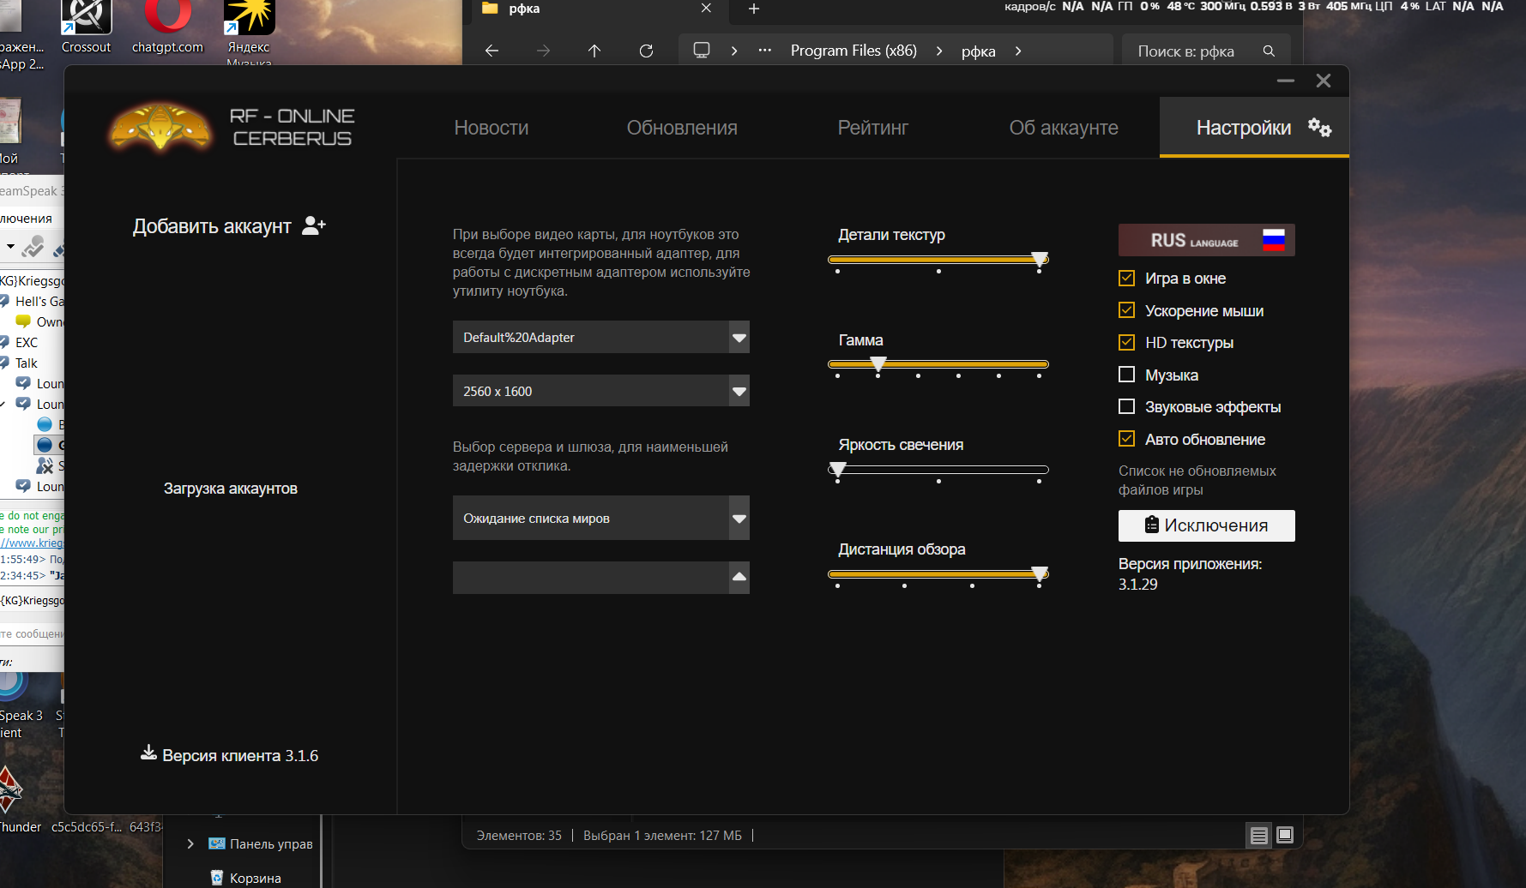Click the RF Online Cerberus logo

pos(160,128)
